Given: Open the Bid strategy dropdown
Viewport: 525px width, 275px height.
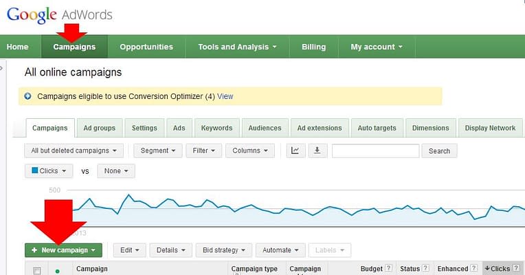Looking at the screenshot, I should [224, 250].
